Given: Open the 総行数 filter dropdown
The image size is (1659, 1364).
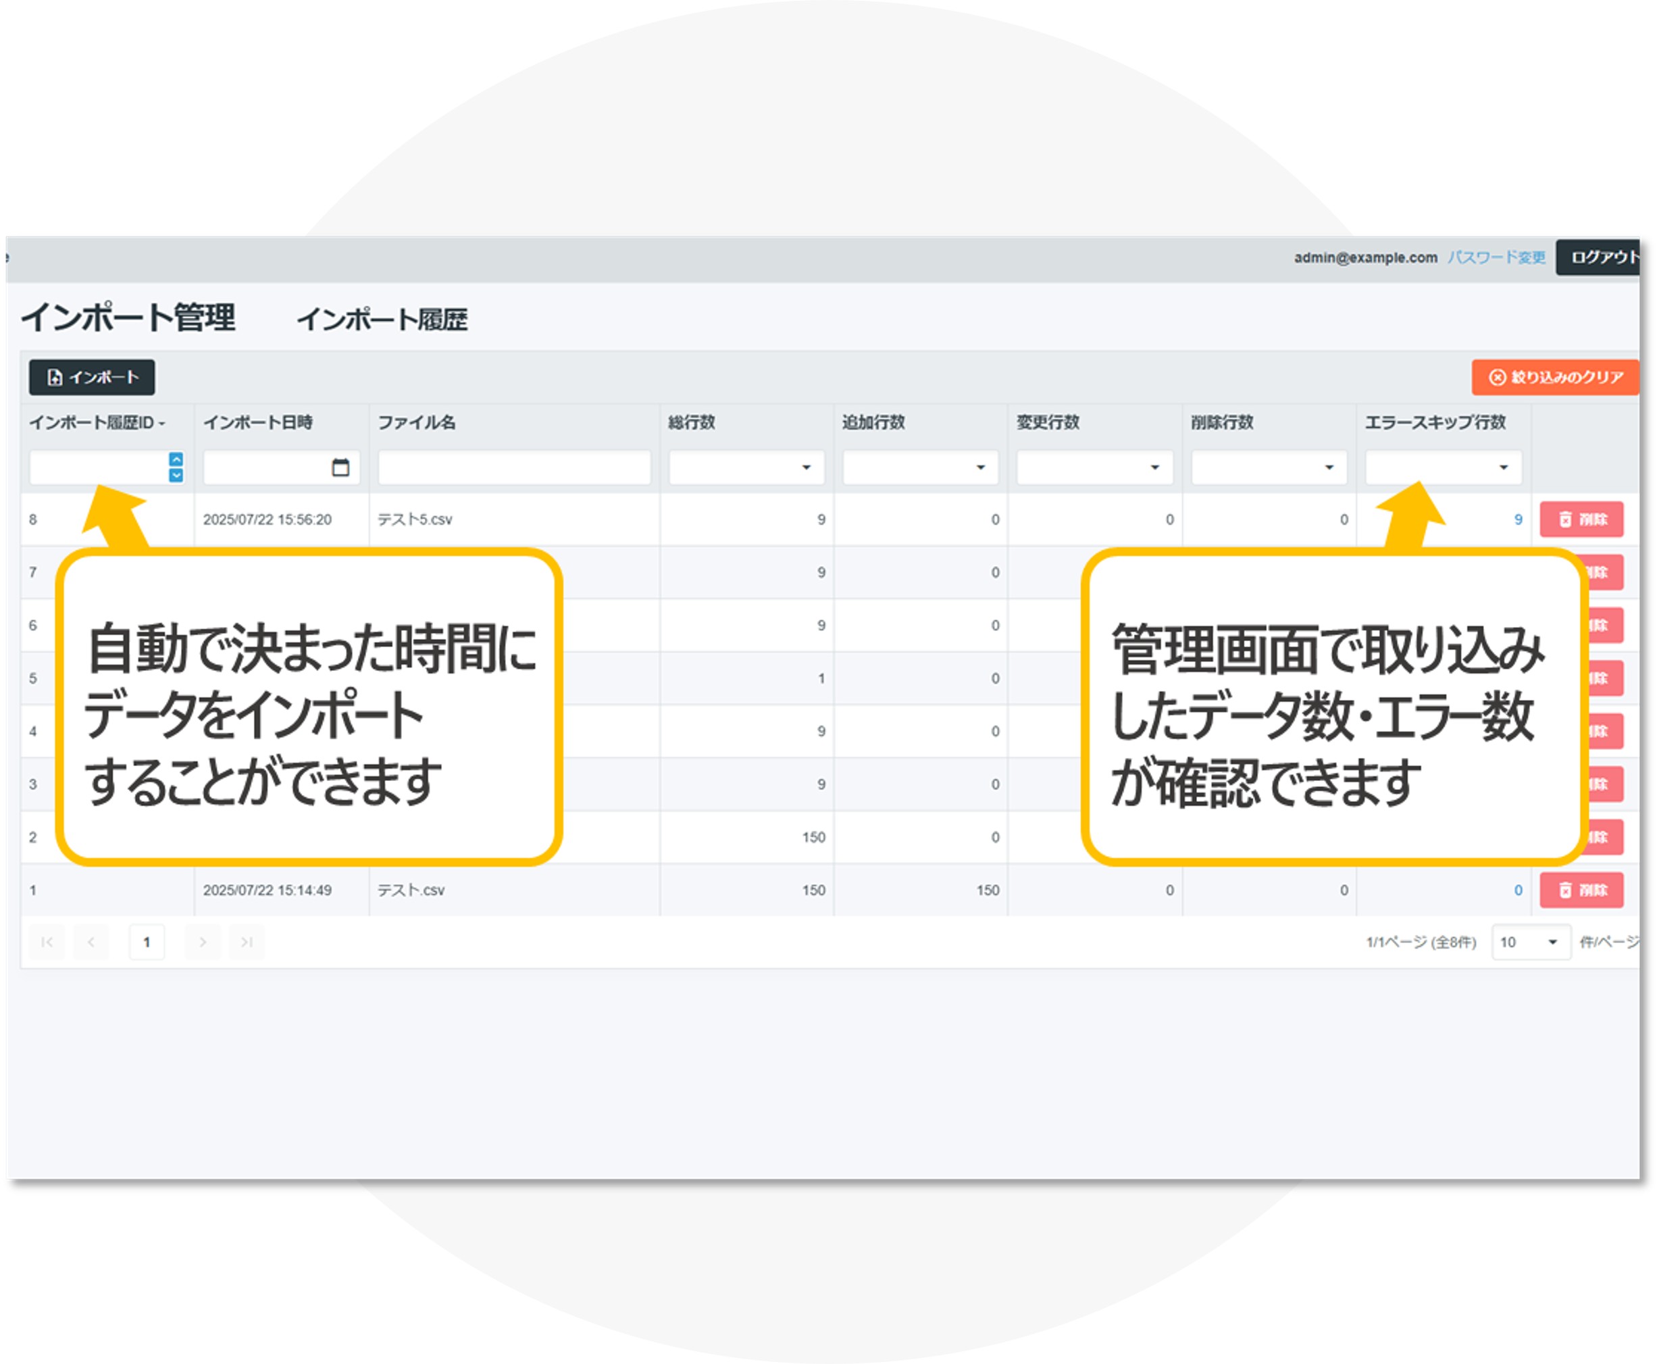Looking at the screenshot, I should point(806,468).
